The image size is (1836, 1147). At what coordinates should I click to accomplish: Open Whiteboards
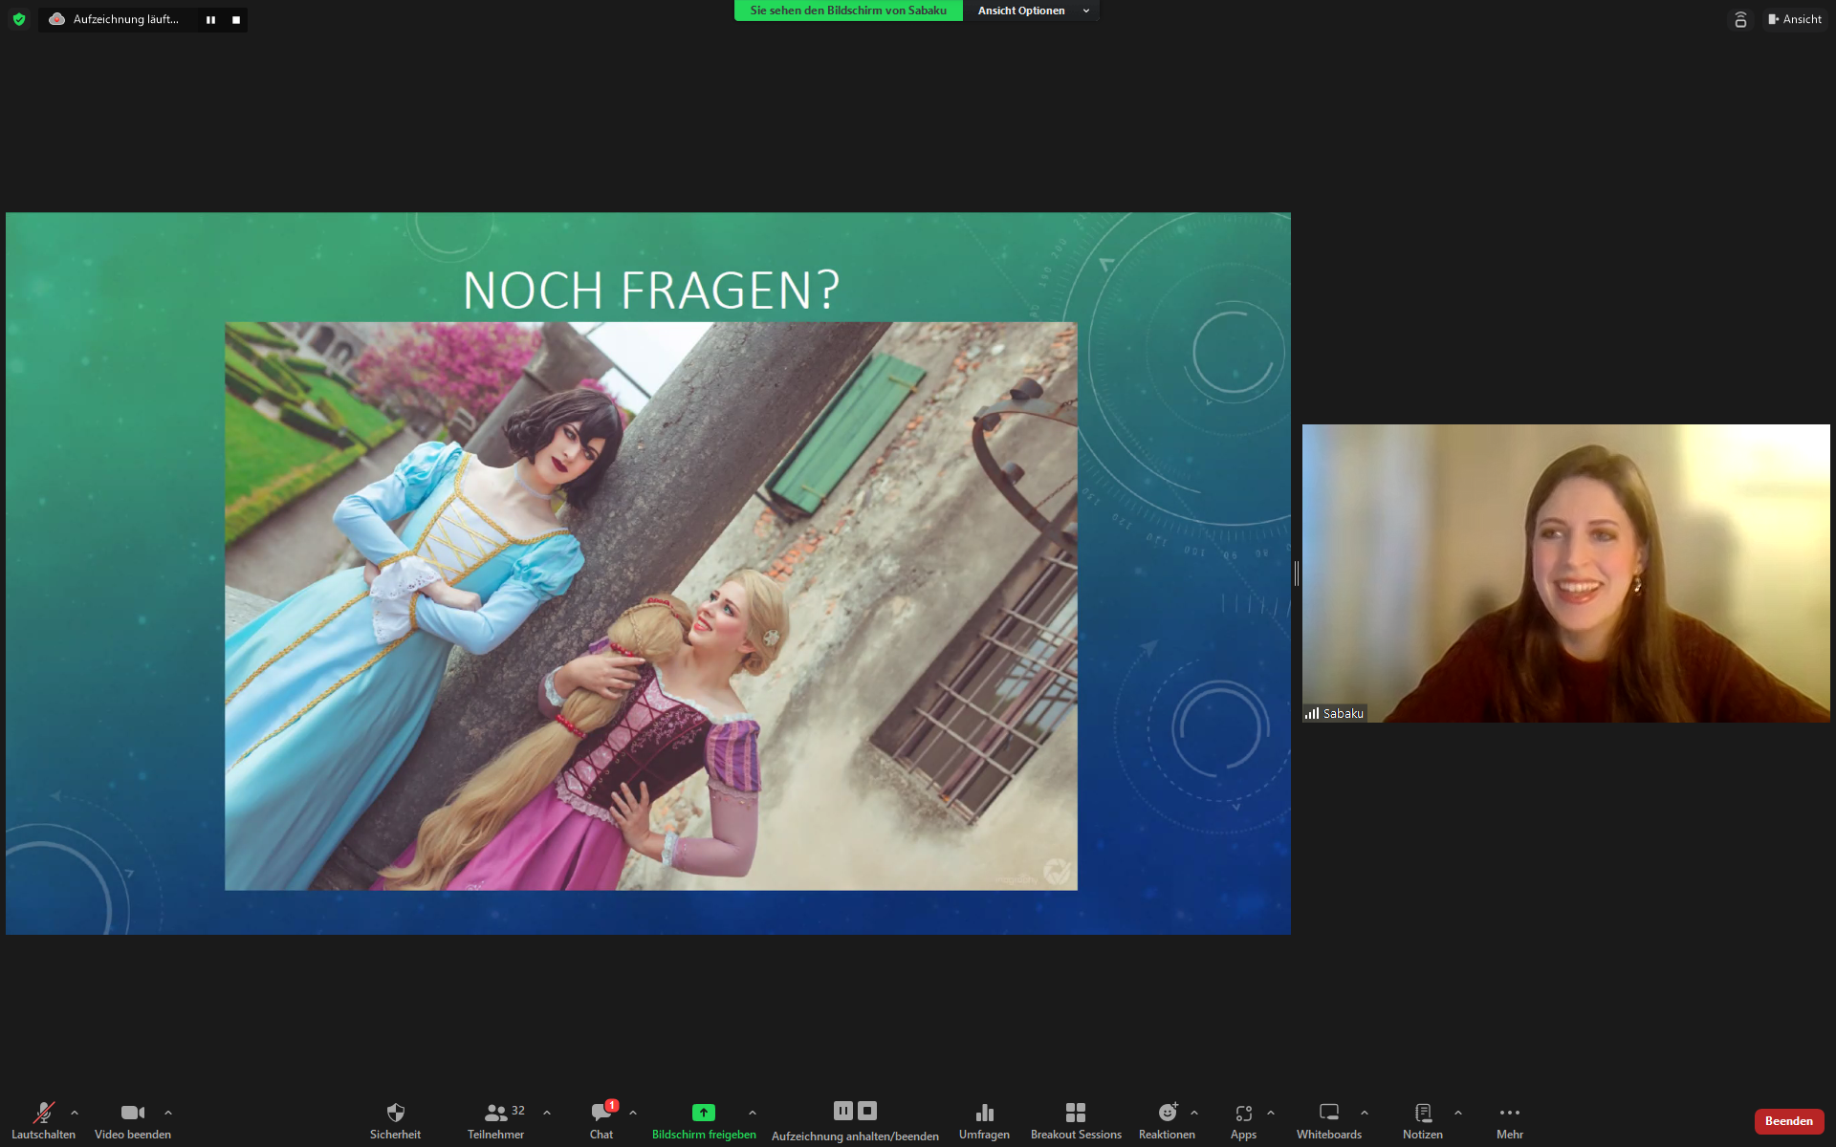pyautogui.click(x=1329, y=1120)
